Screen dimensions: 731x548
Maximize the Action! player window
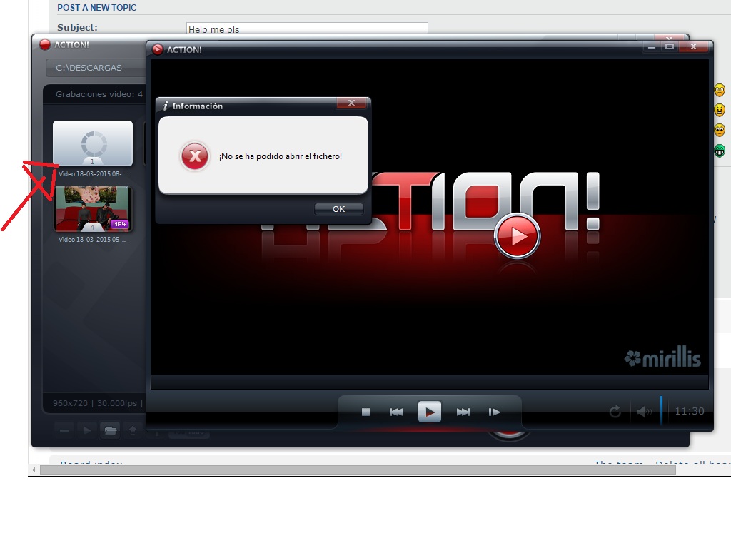[670, 46]
